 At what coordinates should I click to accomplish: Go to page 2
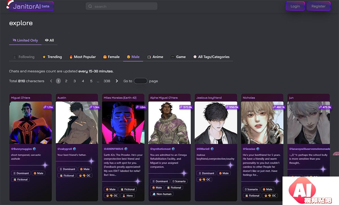66,81
